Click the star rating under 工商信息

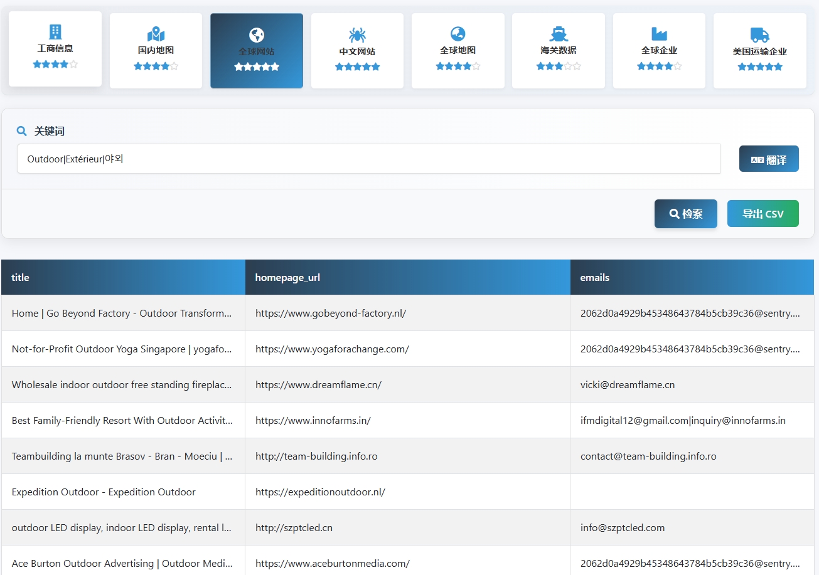(x=55, y=64)
